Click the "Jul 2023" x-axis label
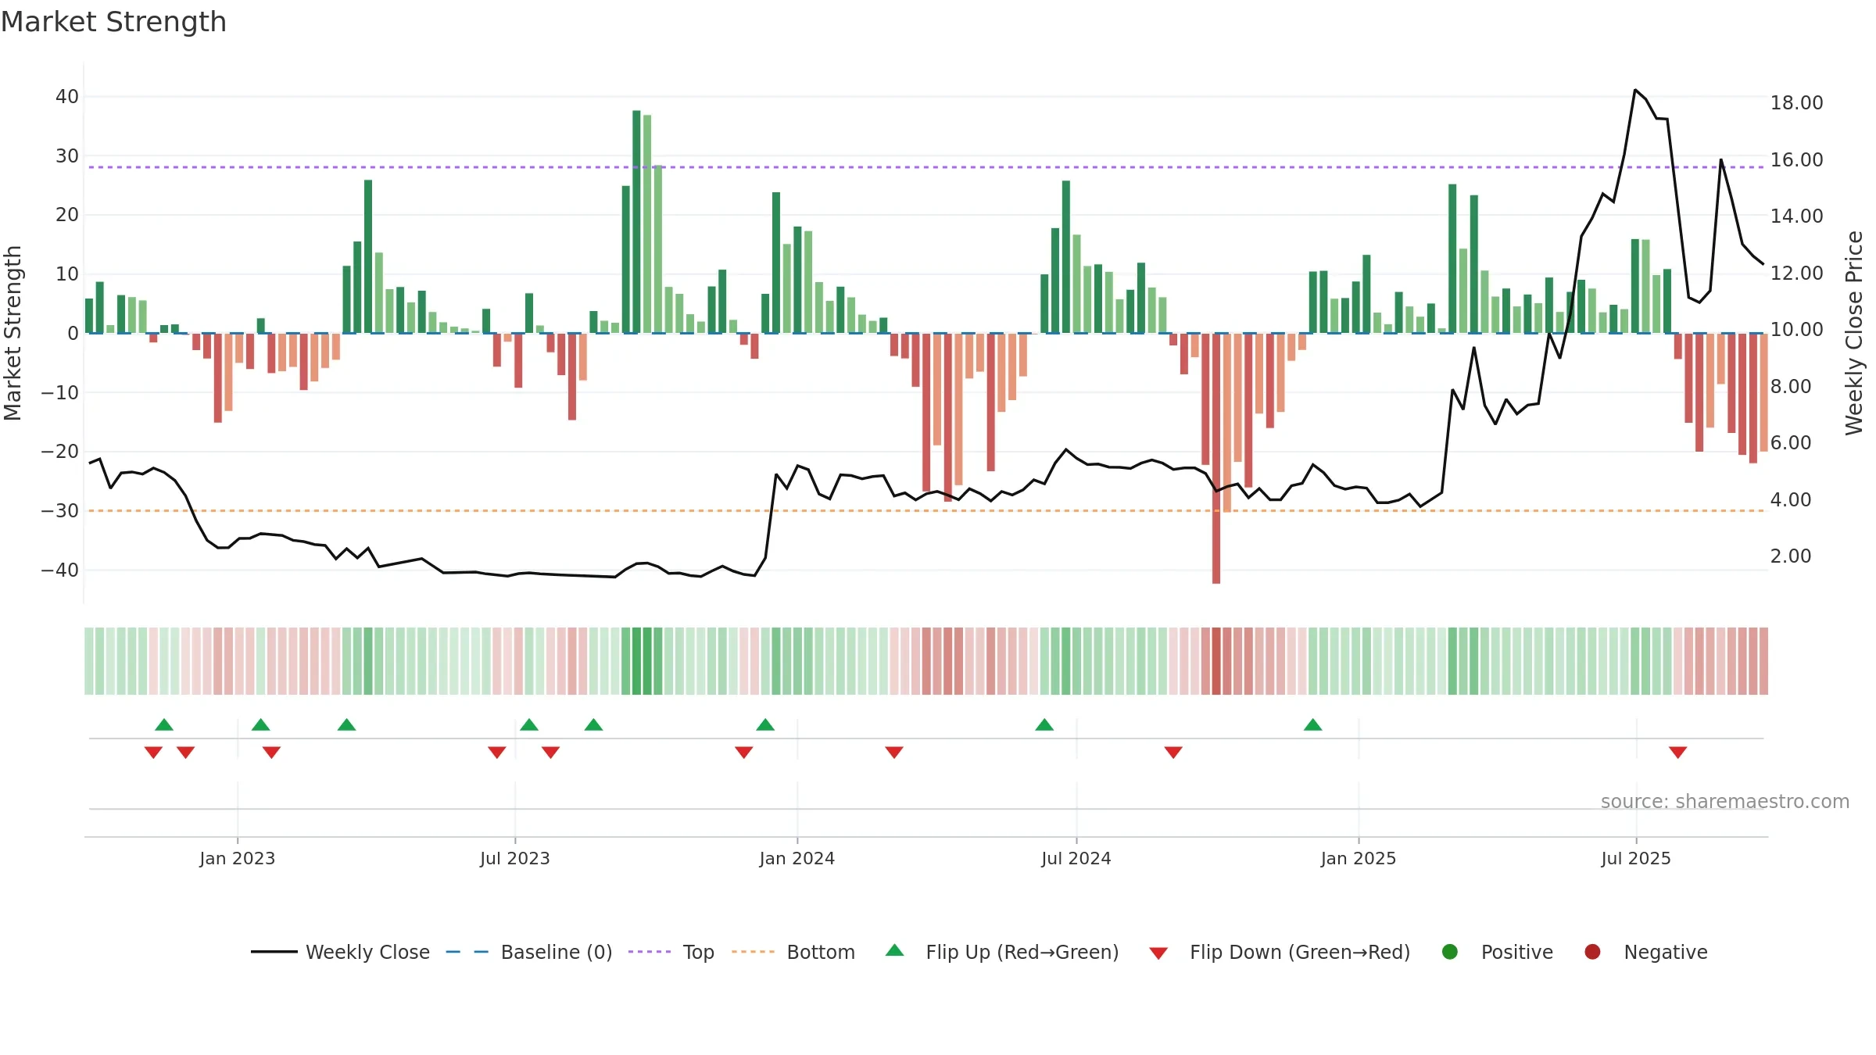The width and height of the screenshot is (1876, 1055). click(x=515, y=859)
